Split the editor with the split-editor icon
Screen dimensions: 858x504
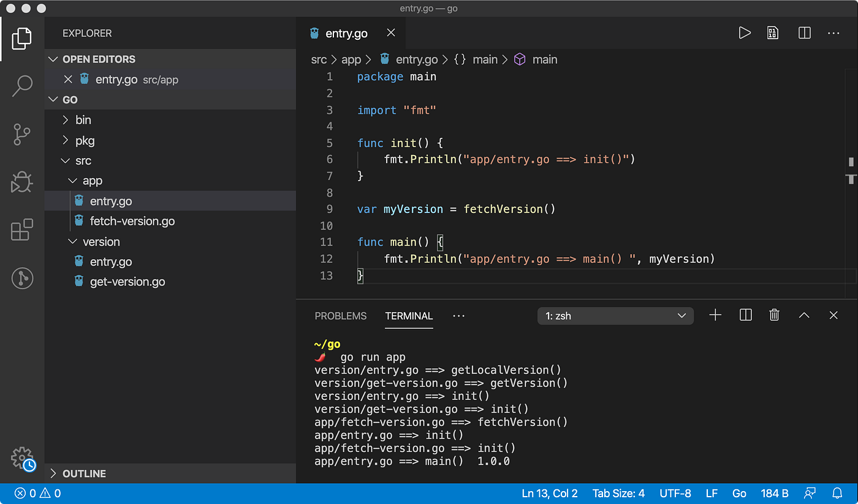pyautogui.click(x=804, y=33)
